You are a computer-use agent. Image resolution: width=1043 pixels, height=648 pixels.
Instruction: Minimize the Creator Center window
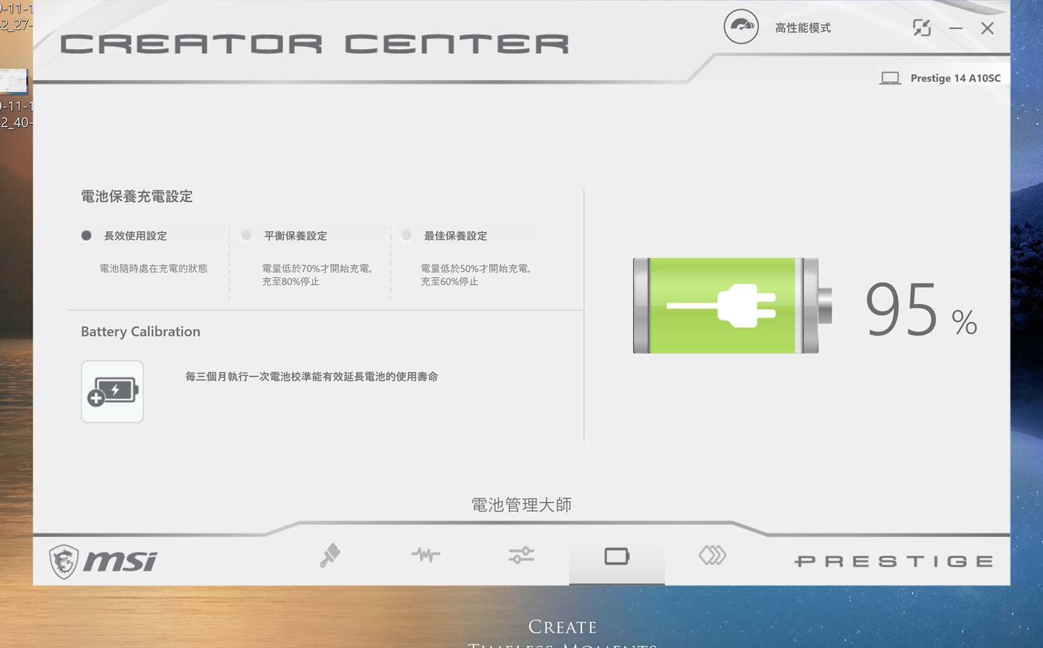pos(956,28)
